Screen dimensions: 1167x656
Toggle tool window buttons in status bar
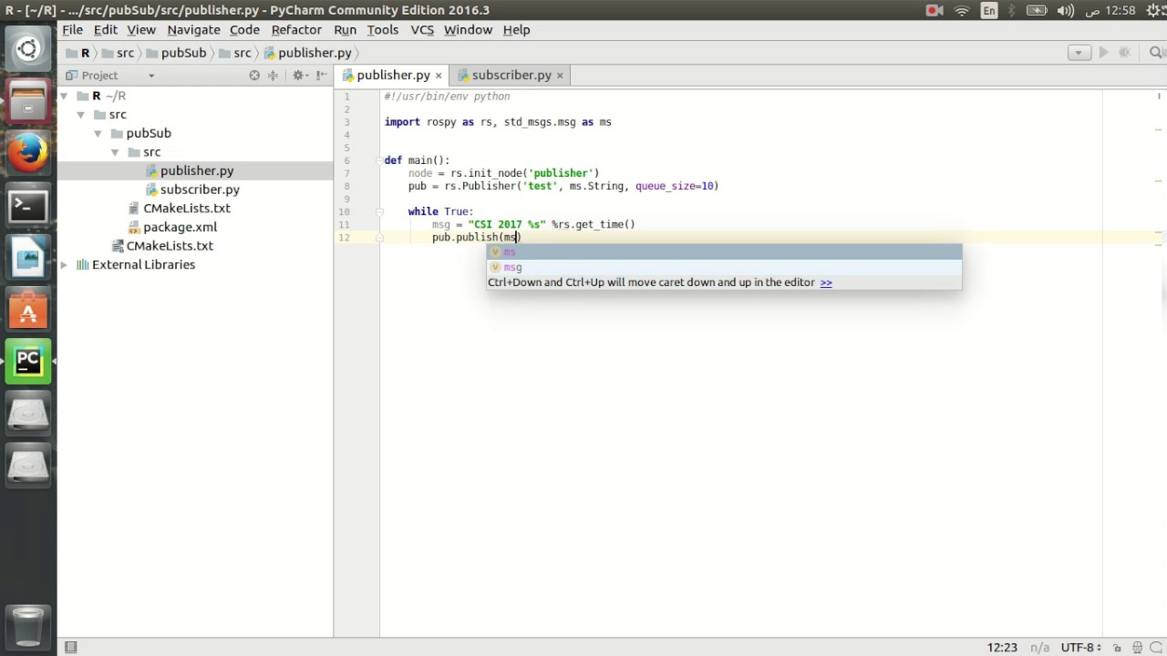(71, 647)
